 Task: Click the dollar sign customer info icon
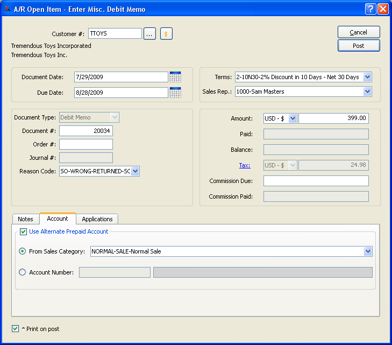click(x=166, y=34)
